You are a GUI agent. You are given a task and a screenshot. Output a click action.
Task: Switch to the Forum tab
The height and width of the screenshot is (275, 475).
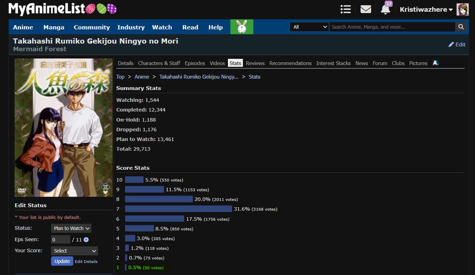tap(380, 63)
